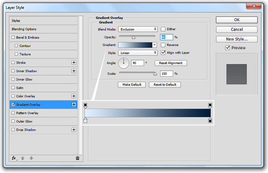Screen dimensions: 268x173
Task: Click the move effect up arrow
Action: pos(23,158)
